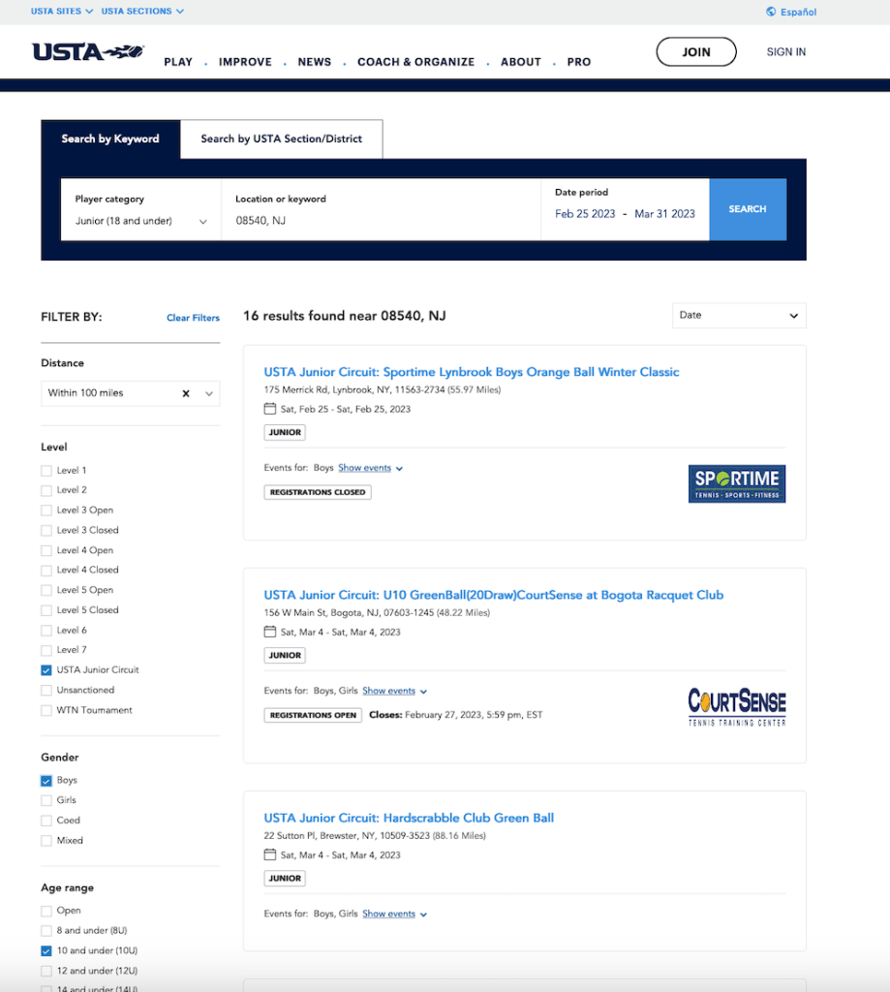The image size is (890, 992).
Task: Click the CourtSense Tennis Training Center logo
Action: coord(737,707)
